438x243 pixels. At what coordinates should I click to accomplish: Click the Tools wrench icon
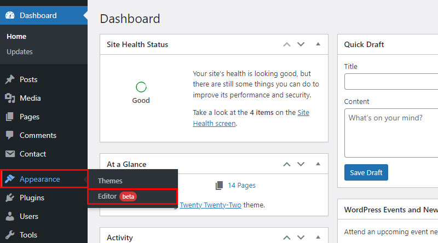pos(10,235)
